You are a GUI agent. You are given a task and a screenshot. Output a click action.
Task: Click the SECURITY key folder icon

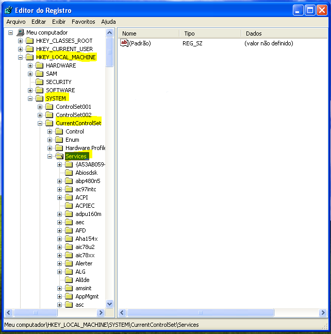click(39, 82)
